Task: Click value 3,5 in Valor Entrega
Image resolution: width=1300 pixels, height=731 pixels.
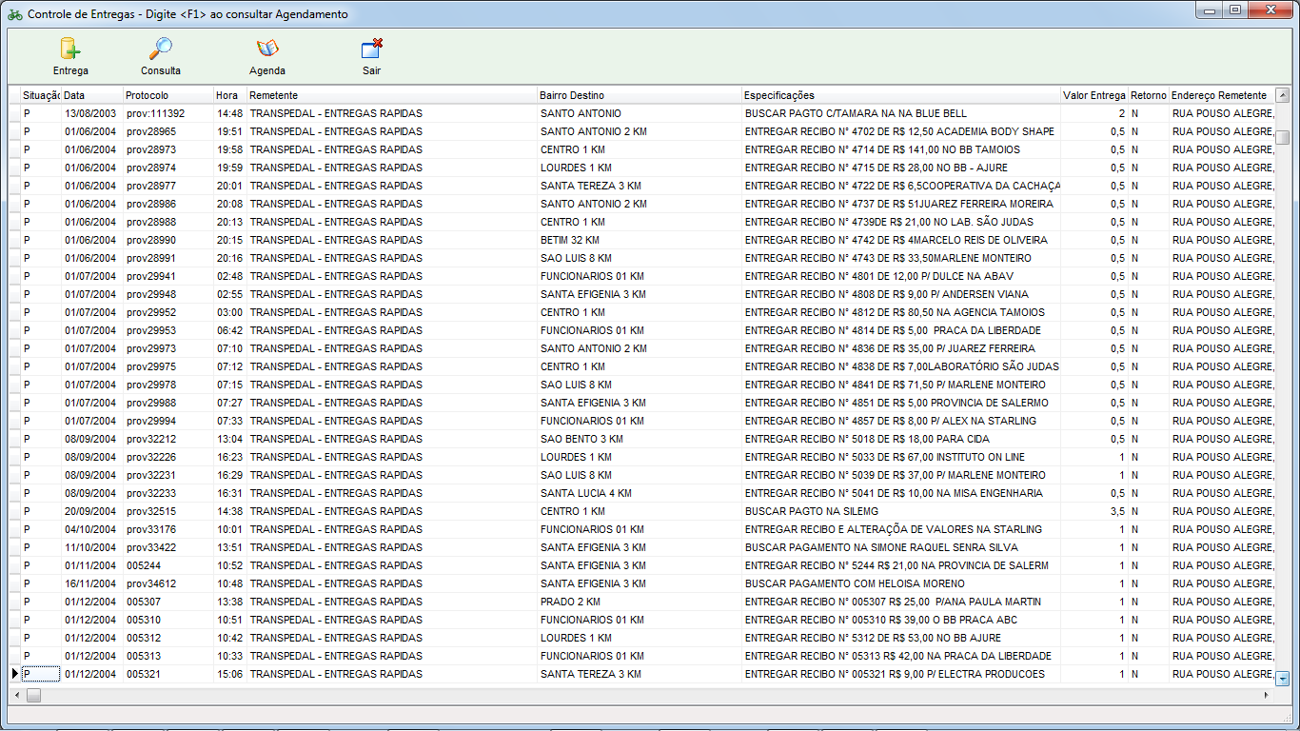Action: (1094, 511)
